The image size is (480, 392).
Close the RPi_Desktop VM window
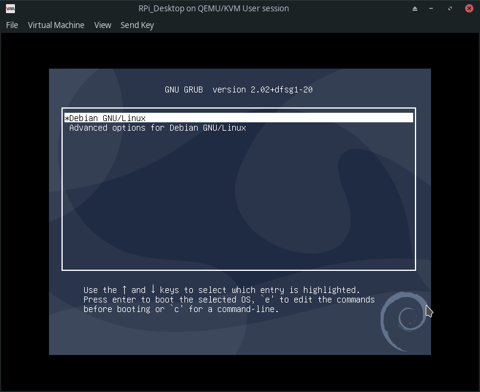point(469,8)
